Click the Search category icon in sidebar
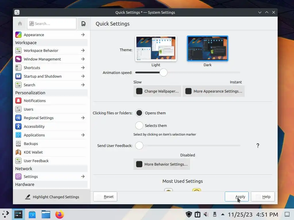Screen dimensions: 294x220 18,85
